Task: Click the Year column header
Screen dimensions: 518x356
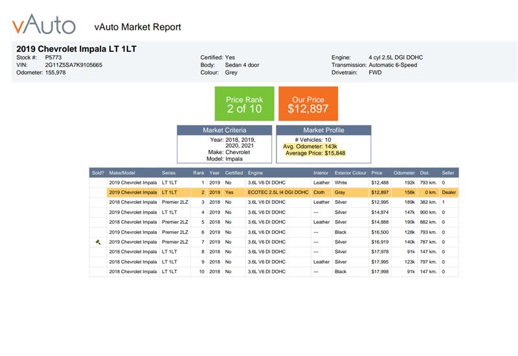Action: (214, 173)
